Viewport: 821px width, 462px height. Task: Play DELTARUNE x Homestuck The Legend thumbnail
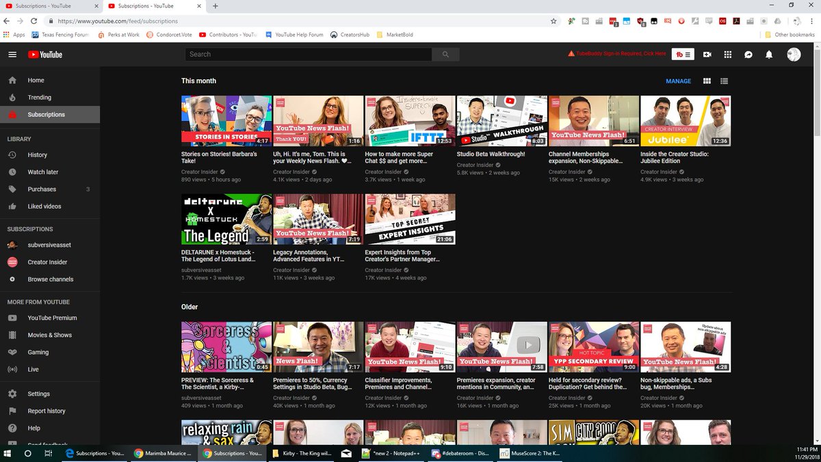pyautogui.click(x=226, y=219)
